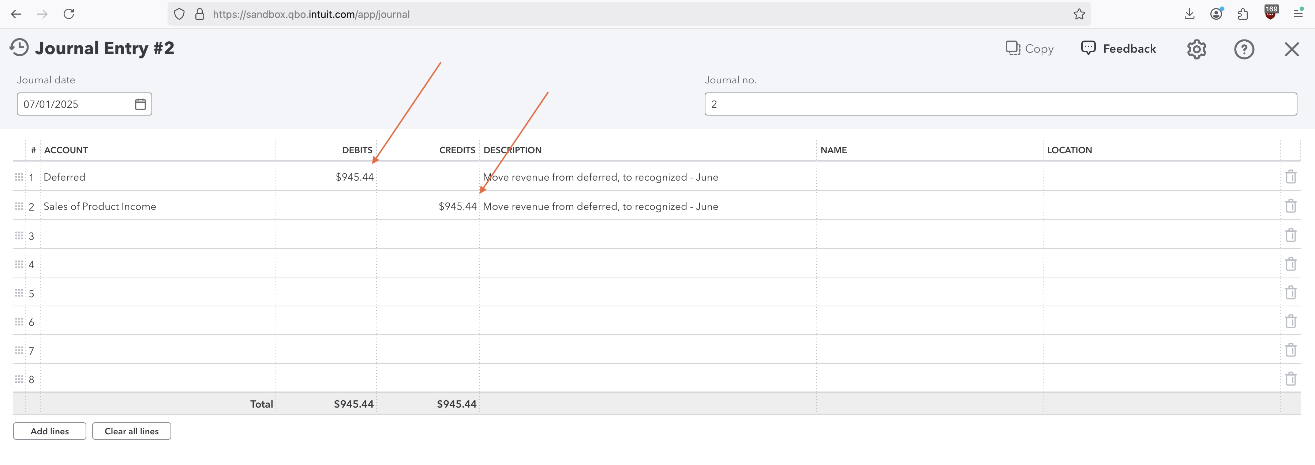Viewport: 1315px width, 465px height.
Task: Click the browser URL address bar
Action: coord(629,14)
